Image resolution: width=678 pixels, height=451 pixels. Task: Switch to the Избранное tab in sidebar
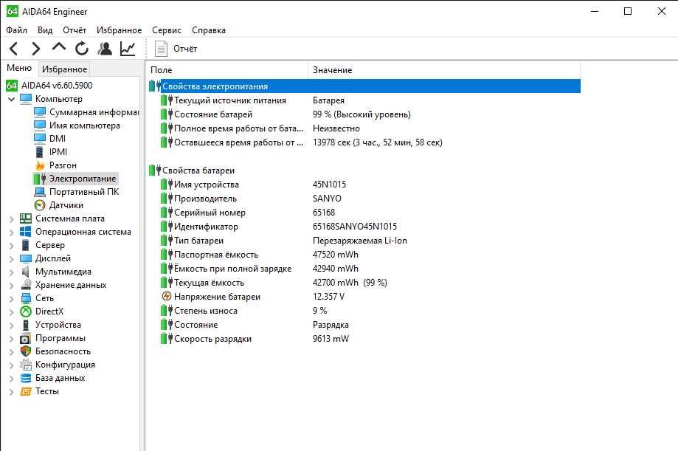pyautogui.click(x=64, y=69)
